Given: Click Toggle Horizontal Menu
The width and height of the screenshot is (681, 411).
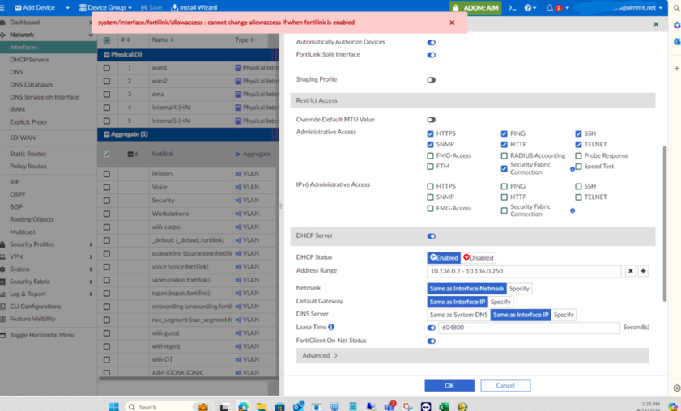Looking at the screenshot, I should [42, 335].
